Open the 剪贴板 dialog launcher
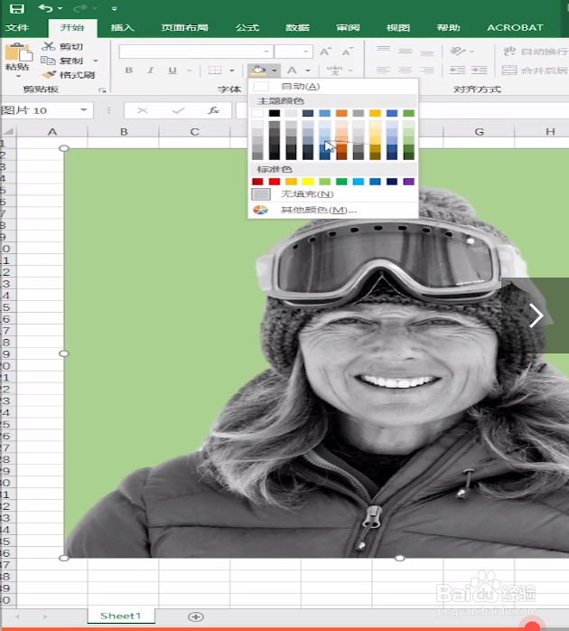This screenshot has height=631, width=569. (x=102, y=90)
